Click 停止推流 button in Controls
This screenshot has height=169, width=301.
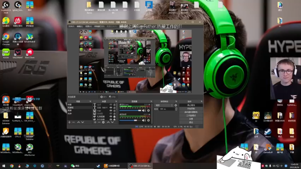pyautogui.click(x=191, y=105)
